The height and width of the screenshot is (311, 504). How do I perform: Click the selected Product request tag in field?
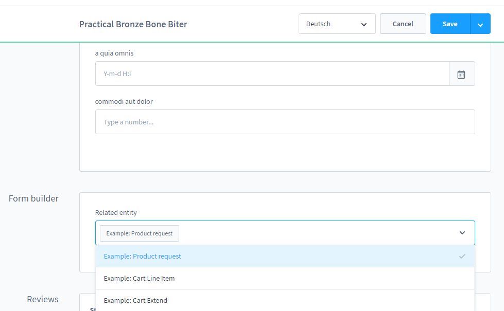(x=140, y=233)
